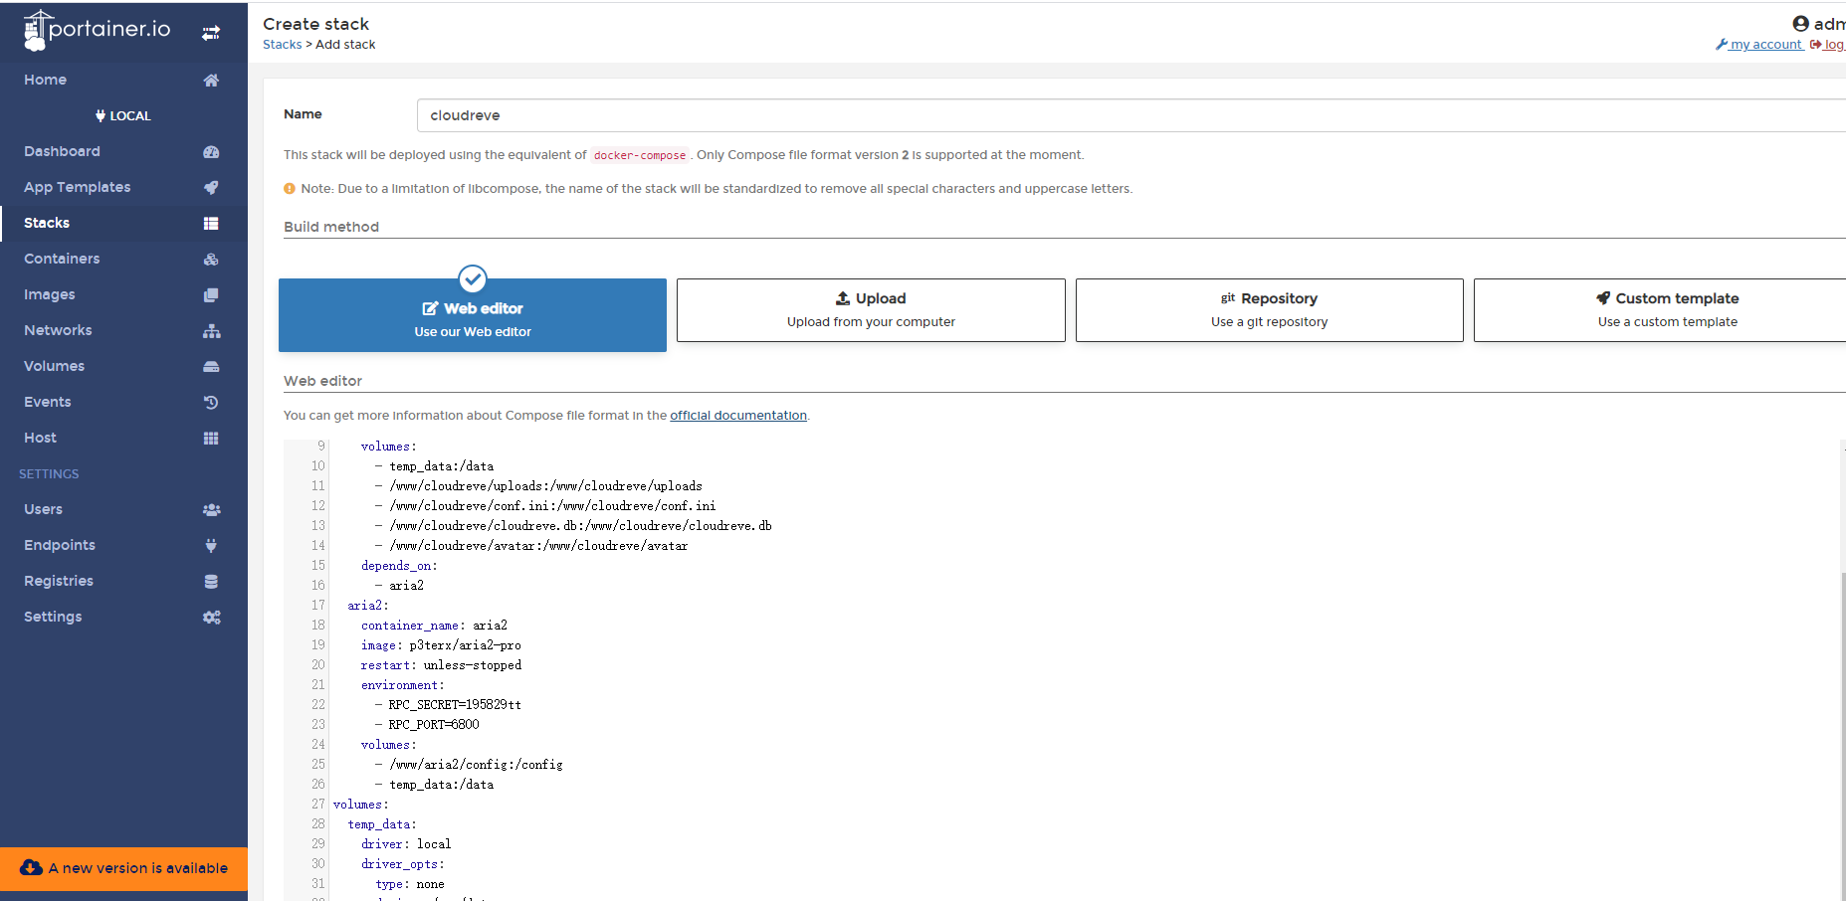Click the Stacks breadcrumb link

[x=282, y=45]
